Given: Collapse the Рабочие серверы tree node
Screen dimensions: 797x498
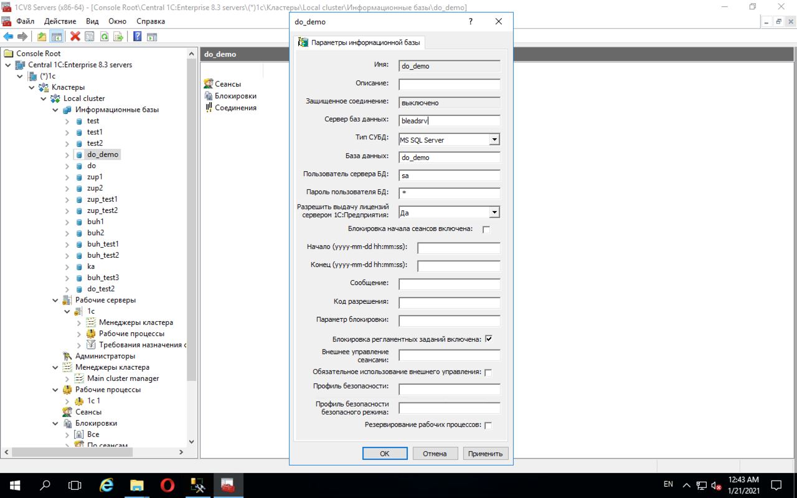Looking at the screenshot, I should click(55, 300).
